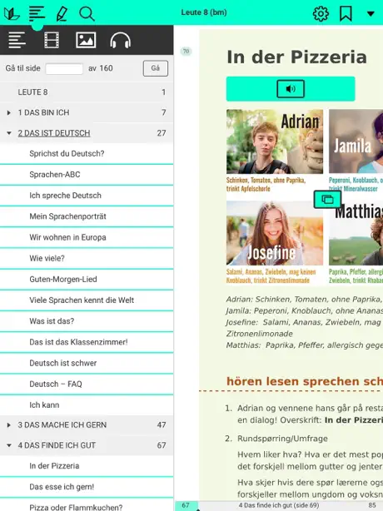
Task: Collapse chapter 4 DAS FINDE ICH GUT
Action: pos(9,445)
